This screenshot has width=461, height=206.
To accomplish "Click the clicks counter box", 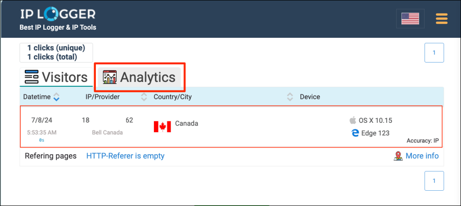I will [x=56, y=53].
